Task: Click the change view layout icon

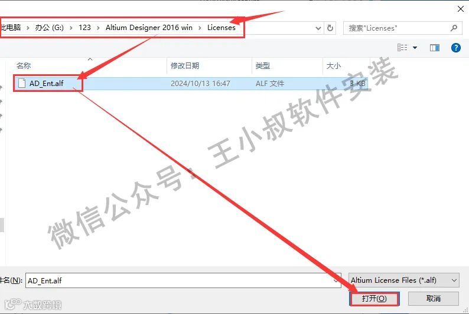Action: coord(402,48)
